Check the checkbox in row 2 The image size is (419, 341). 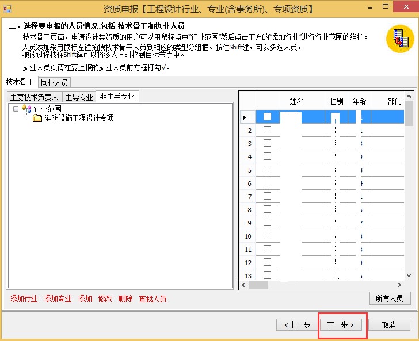pyautogui.click(x=267, y=130)
